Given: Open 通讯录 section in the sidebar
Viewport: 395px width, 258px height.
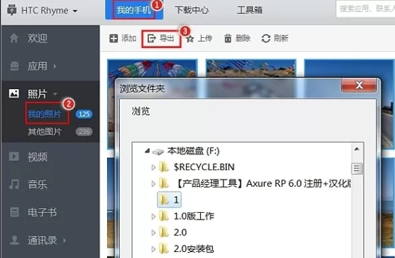Looking at the screenshot, I should [x=42, y=240].
